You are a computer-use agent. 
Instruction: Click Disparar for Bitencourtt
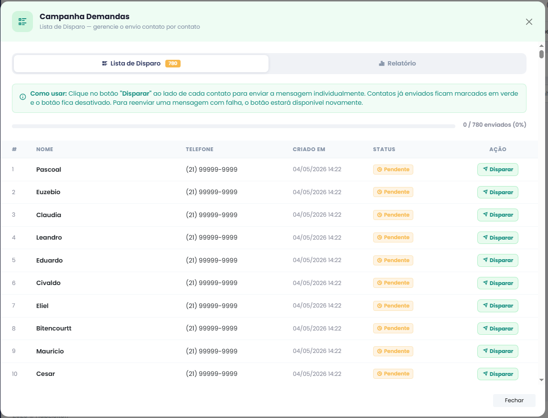[498, 329]
